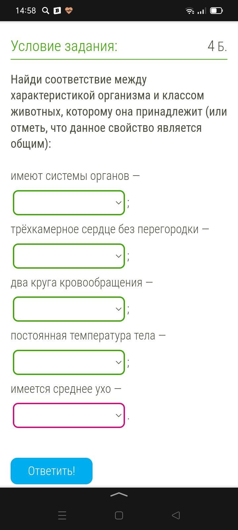
Task: Tap the Wi-Fi status icon
Action: [190, 11]
